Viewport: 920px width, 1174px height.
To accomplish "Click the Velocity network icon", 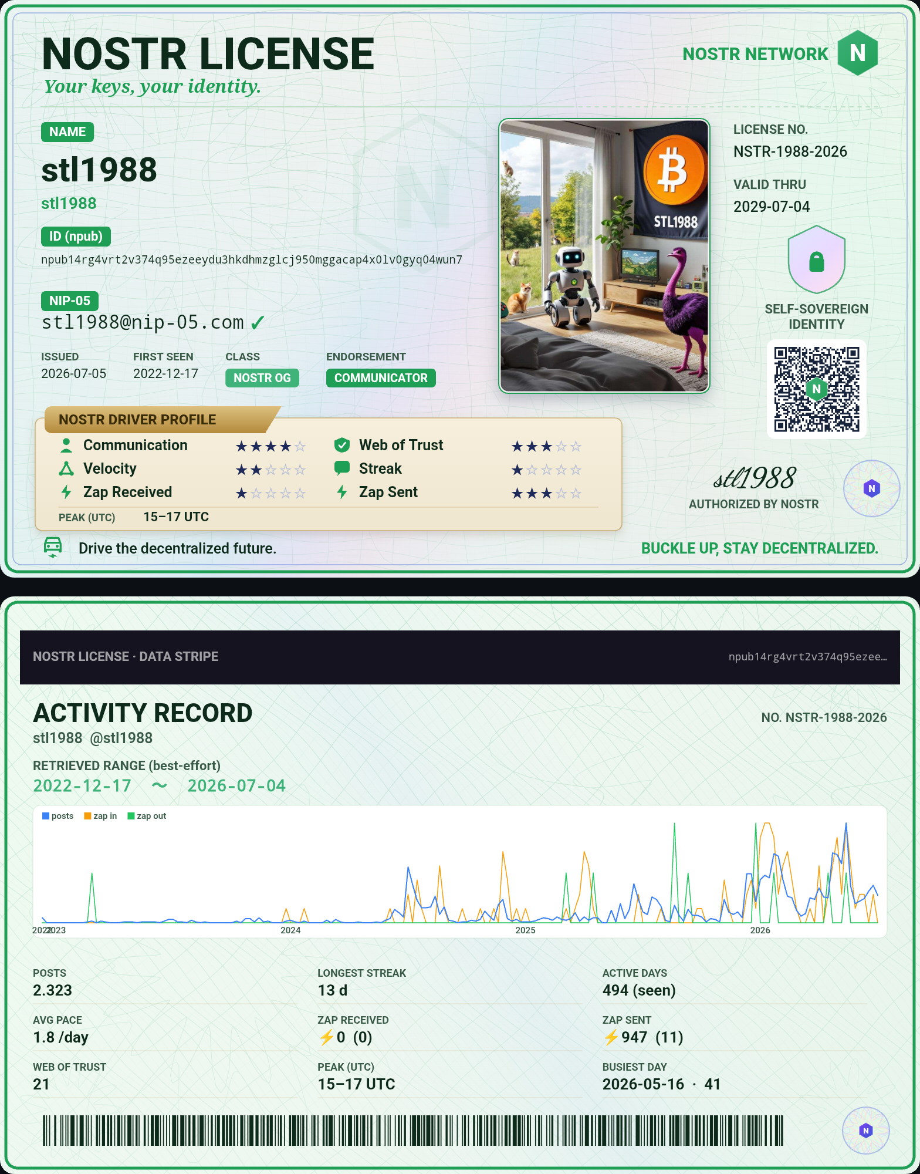I will click(66, 468).
